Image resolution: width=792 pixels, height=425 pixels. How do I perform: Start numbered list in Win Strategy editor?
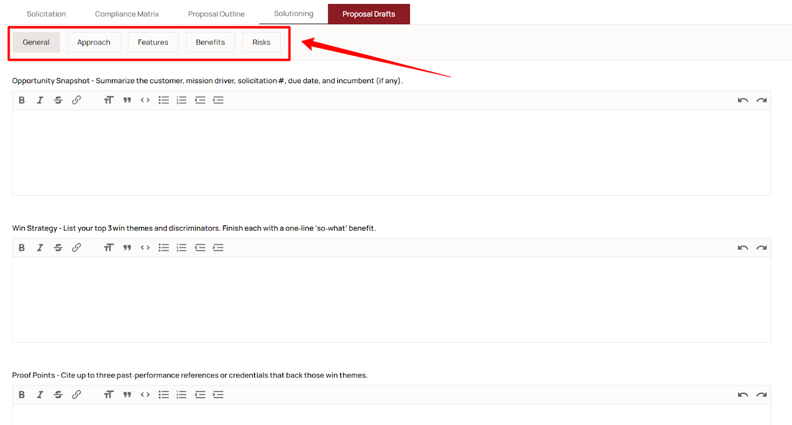pyautogui.click(x=182, y=248)
